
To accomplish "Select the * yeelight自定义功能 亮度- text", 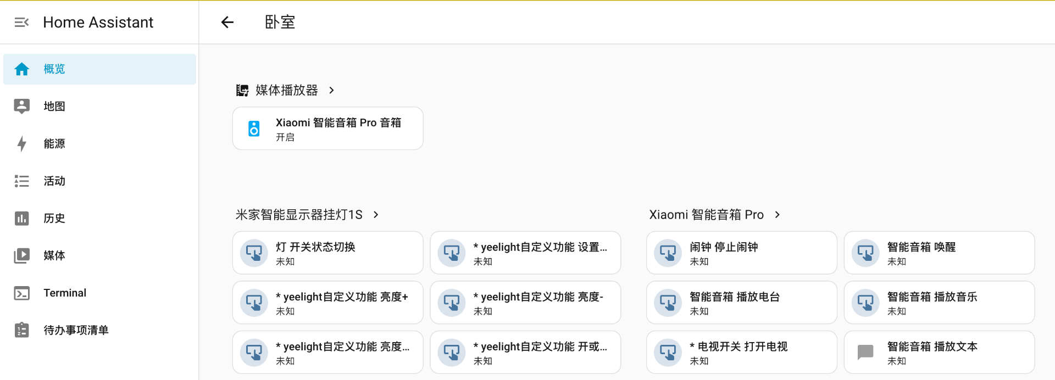I will [538, 297].
